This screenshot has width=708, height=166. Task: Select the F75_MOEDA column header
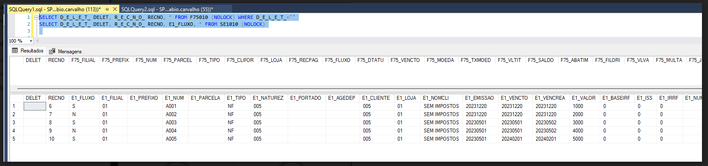click(440, 60)
